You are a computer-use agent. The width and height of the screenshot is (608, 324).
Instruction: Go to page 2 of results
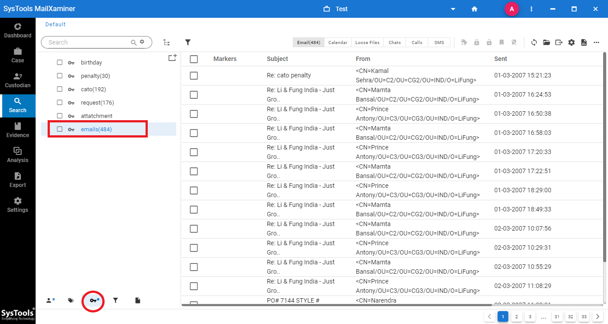click(x=516, y=317)
